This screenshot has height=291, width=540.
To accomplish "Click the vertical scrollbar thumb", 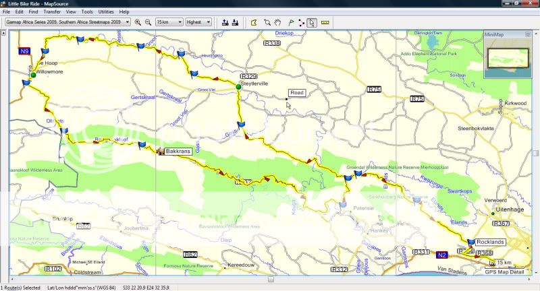I will [535, 153].
